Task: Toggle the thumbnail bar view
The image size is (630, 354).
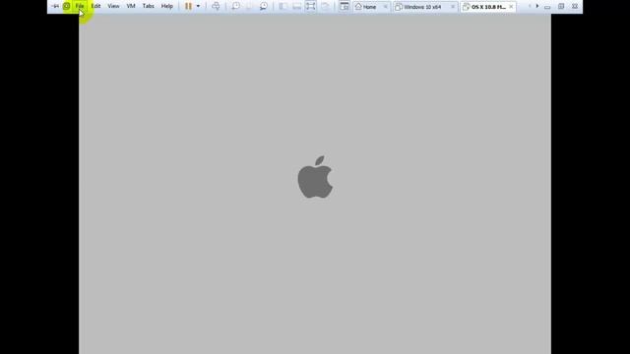Action: pos(297,6)
